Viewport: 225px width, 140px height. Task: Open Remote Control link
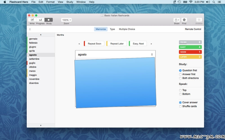click(193, 29)
